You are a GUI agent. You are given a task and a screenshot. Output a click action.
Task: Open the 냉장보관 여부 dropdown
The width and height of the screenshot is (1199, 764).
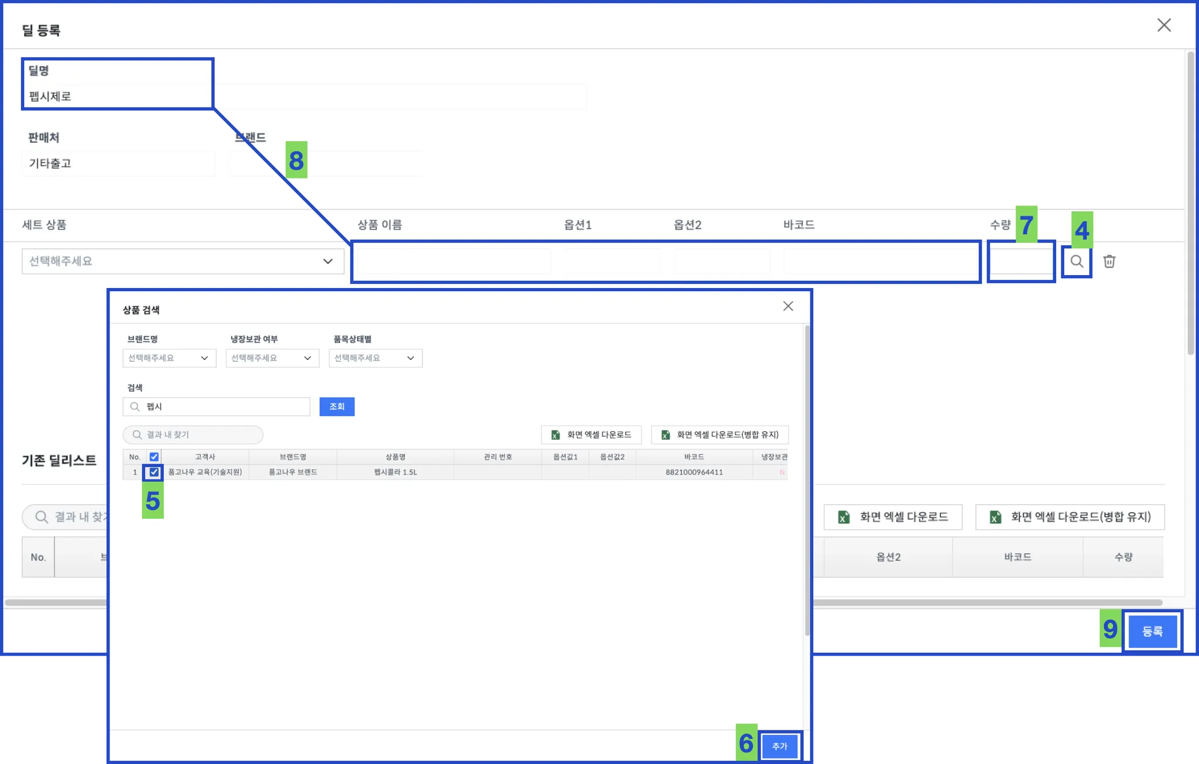[272, 358]
